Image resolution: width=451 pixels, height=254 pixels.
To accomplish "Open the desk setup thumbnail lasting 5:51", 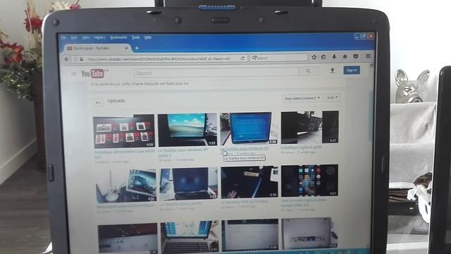I will click(126, 186).
